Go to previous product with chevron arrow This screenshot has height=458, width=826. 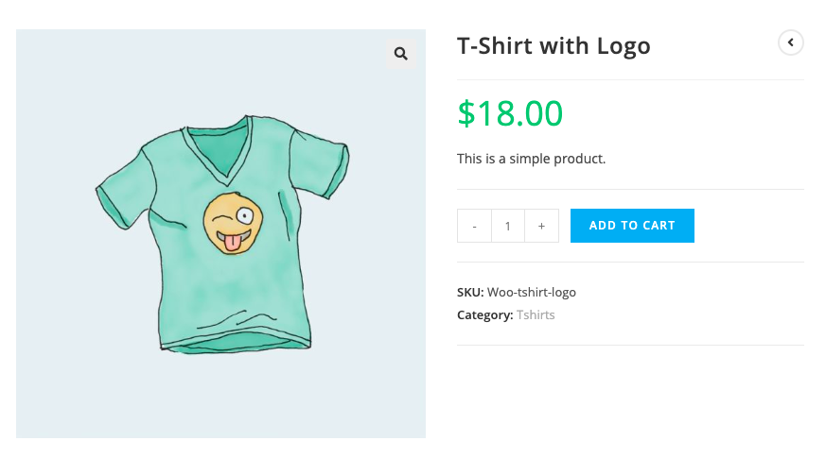click(x=790, y=42)
